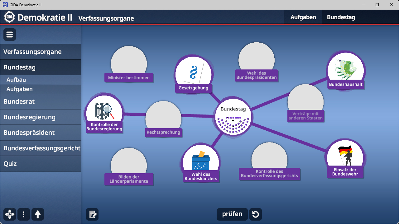Viewport: 399px width, 224px height.
Task: Click the navigation cross icon bottom left
Action: click(9, 214)
